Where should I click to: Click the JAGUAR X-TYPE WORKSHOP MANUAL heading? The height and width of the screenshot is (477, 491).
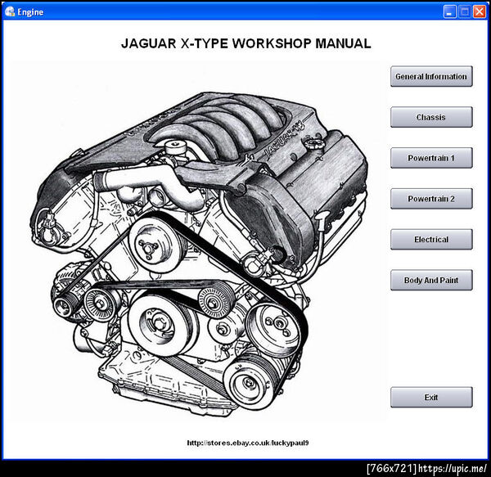(246, 43)
